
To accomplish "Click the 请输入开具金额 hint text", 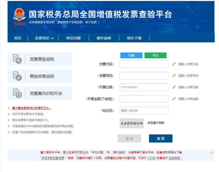I will pyautogui.click(x=188, y=99).
